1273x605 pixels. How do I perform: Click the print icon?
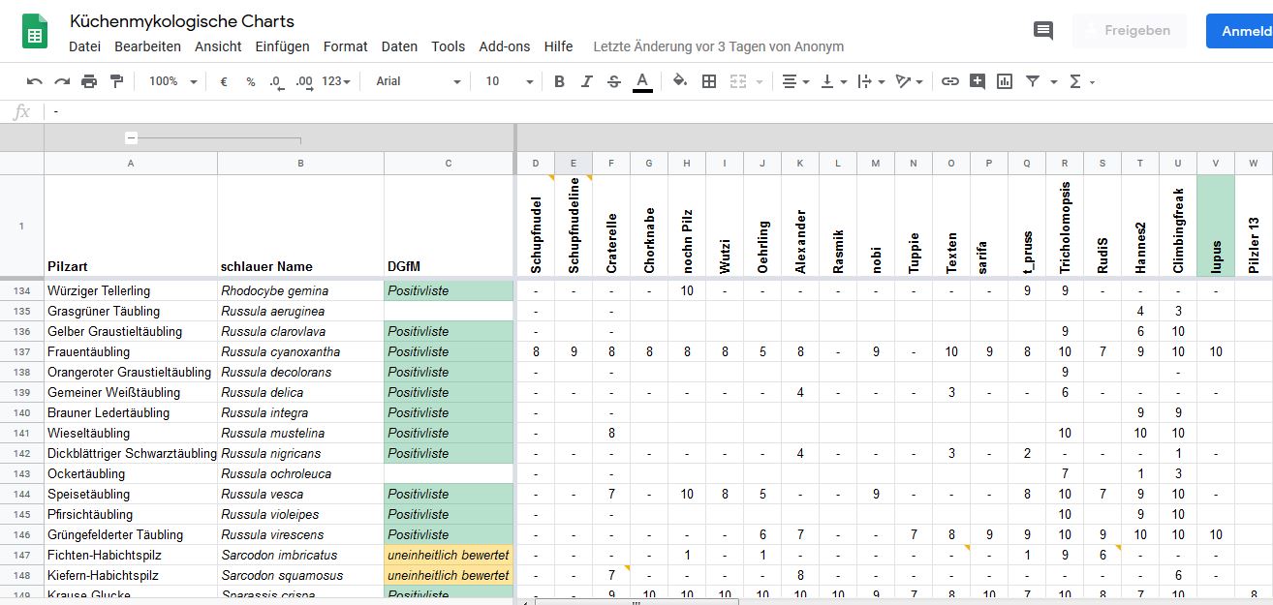tap(89, 81)
